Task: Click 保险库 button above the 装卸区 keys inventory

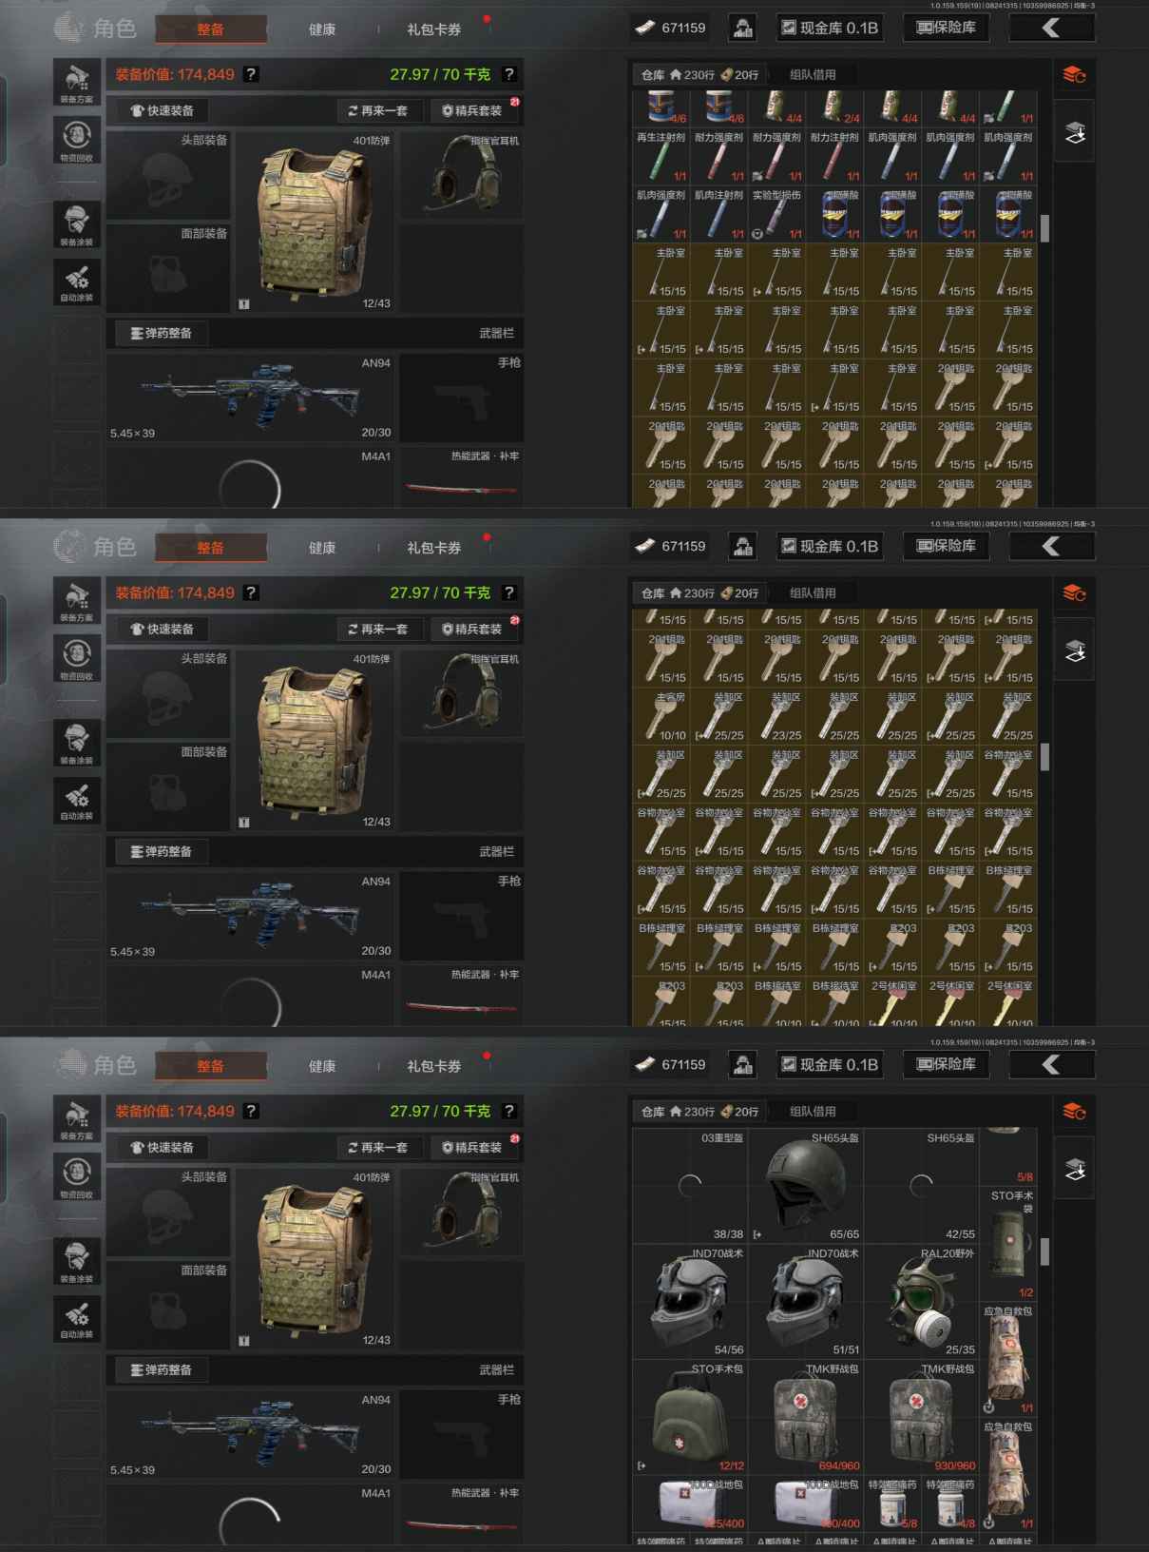Action: (946, 546)
